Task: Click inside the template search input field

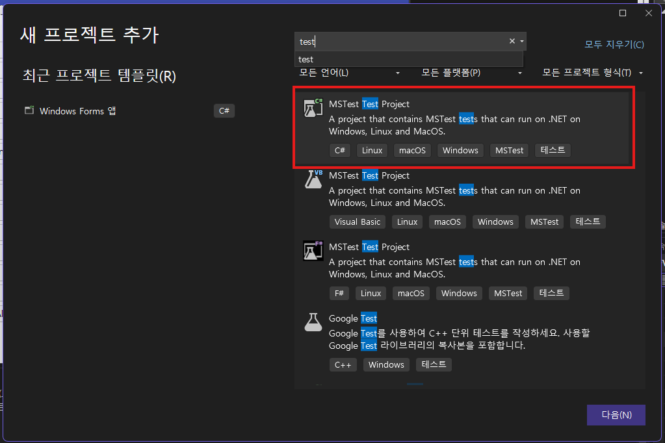Action: pyautogui.click(x=401, y=42)
